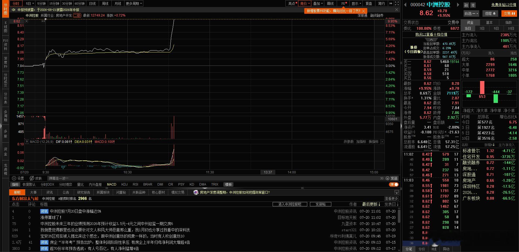Click the 港 badge icon

pyautogui.click(x=473, y=5)
